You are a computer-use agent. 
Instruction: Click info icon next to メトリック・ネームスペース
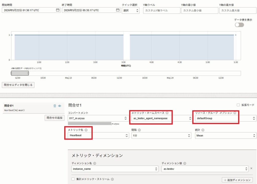(167, 113)
